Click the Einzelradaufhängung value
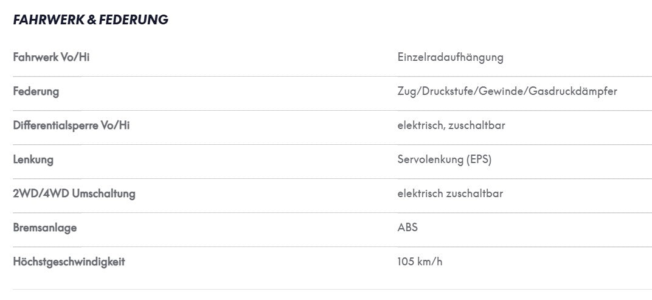The width and height of the screenshot is (652, 300). click(450, 57)
